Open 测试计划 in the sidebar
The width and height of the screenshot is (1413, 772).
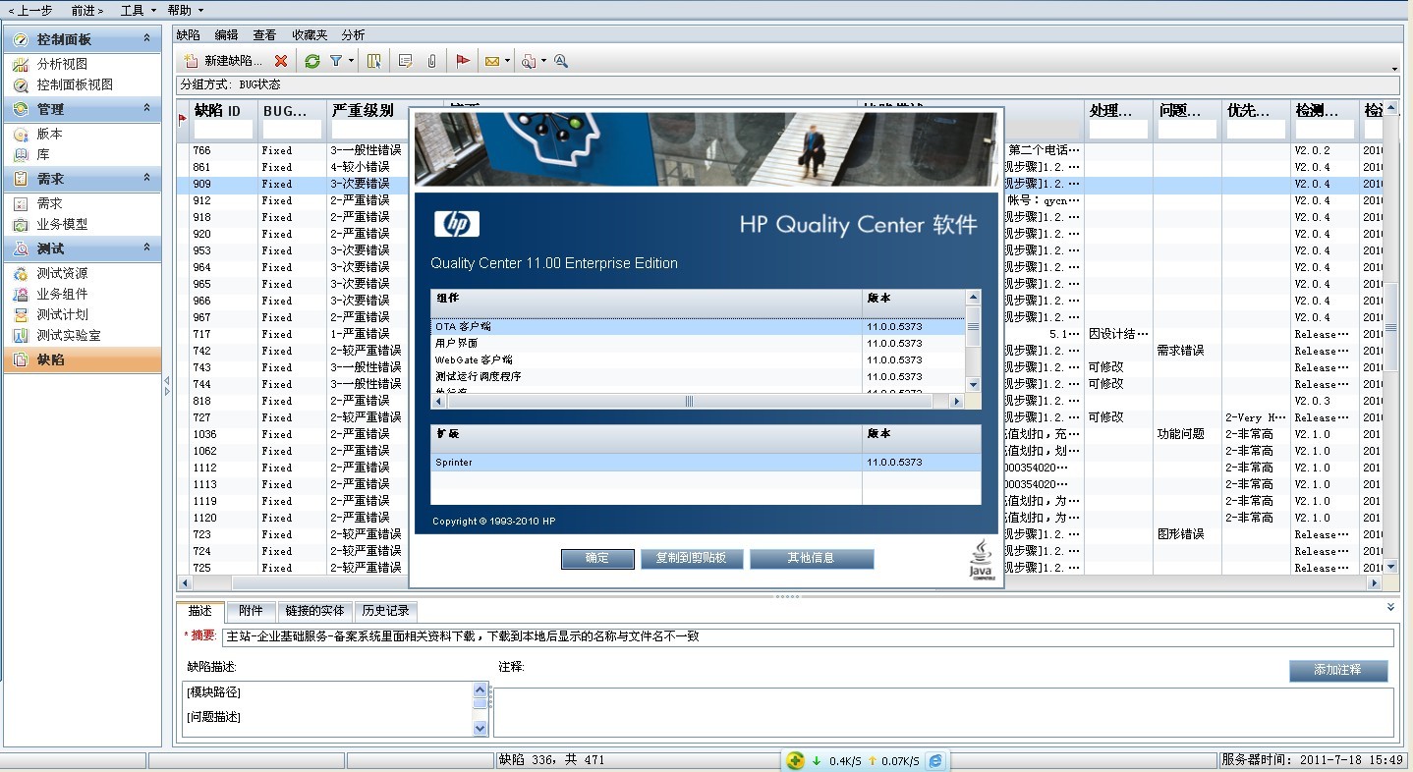point(62,314)
